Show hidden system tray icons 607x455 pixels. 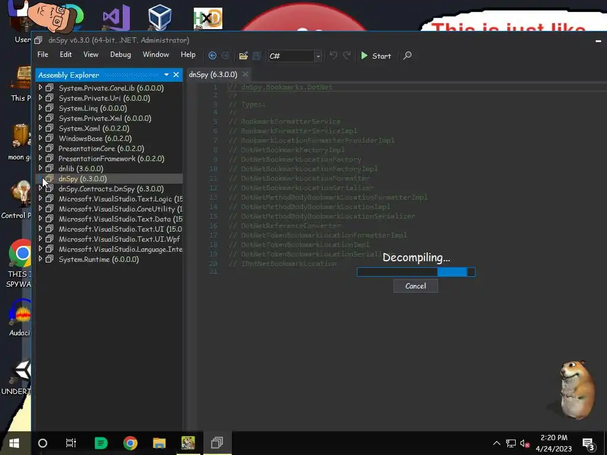click(496, 443)
